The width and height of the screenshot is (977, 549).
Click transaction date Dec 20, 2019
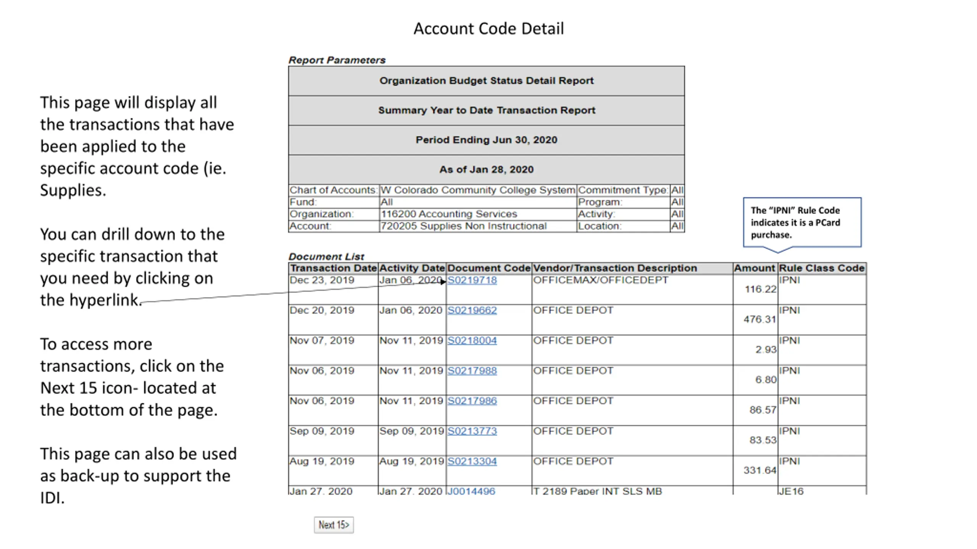pos(322,310)
